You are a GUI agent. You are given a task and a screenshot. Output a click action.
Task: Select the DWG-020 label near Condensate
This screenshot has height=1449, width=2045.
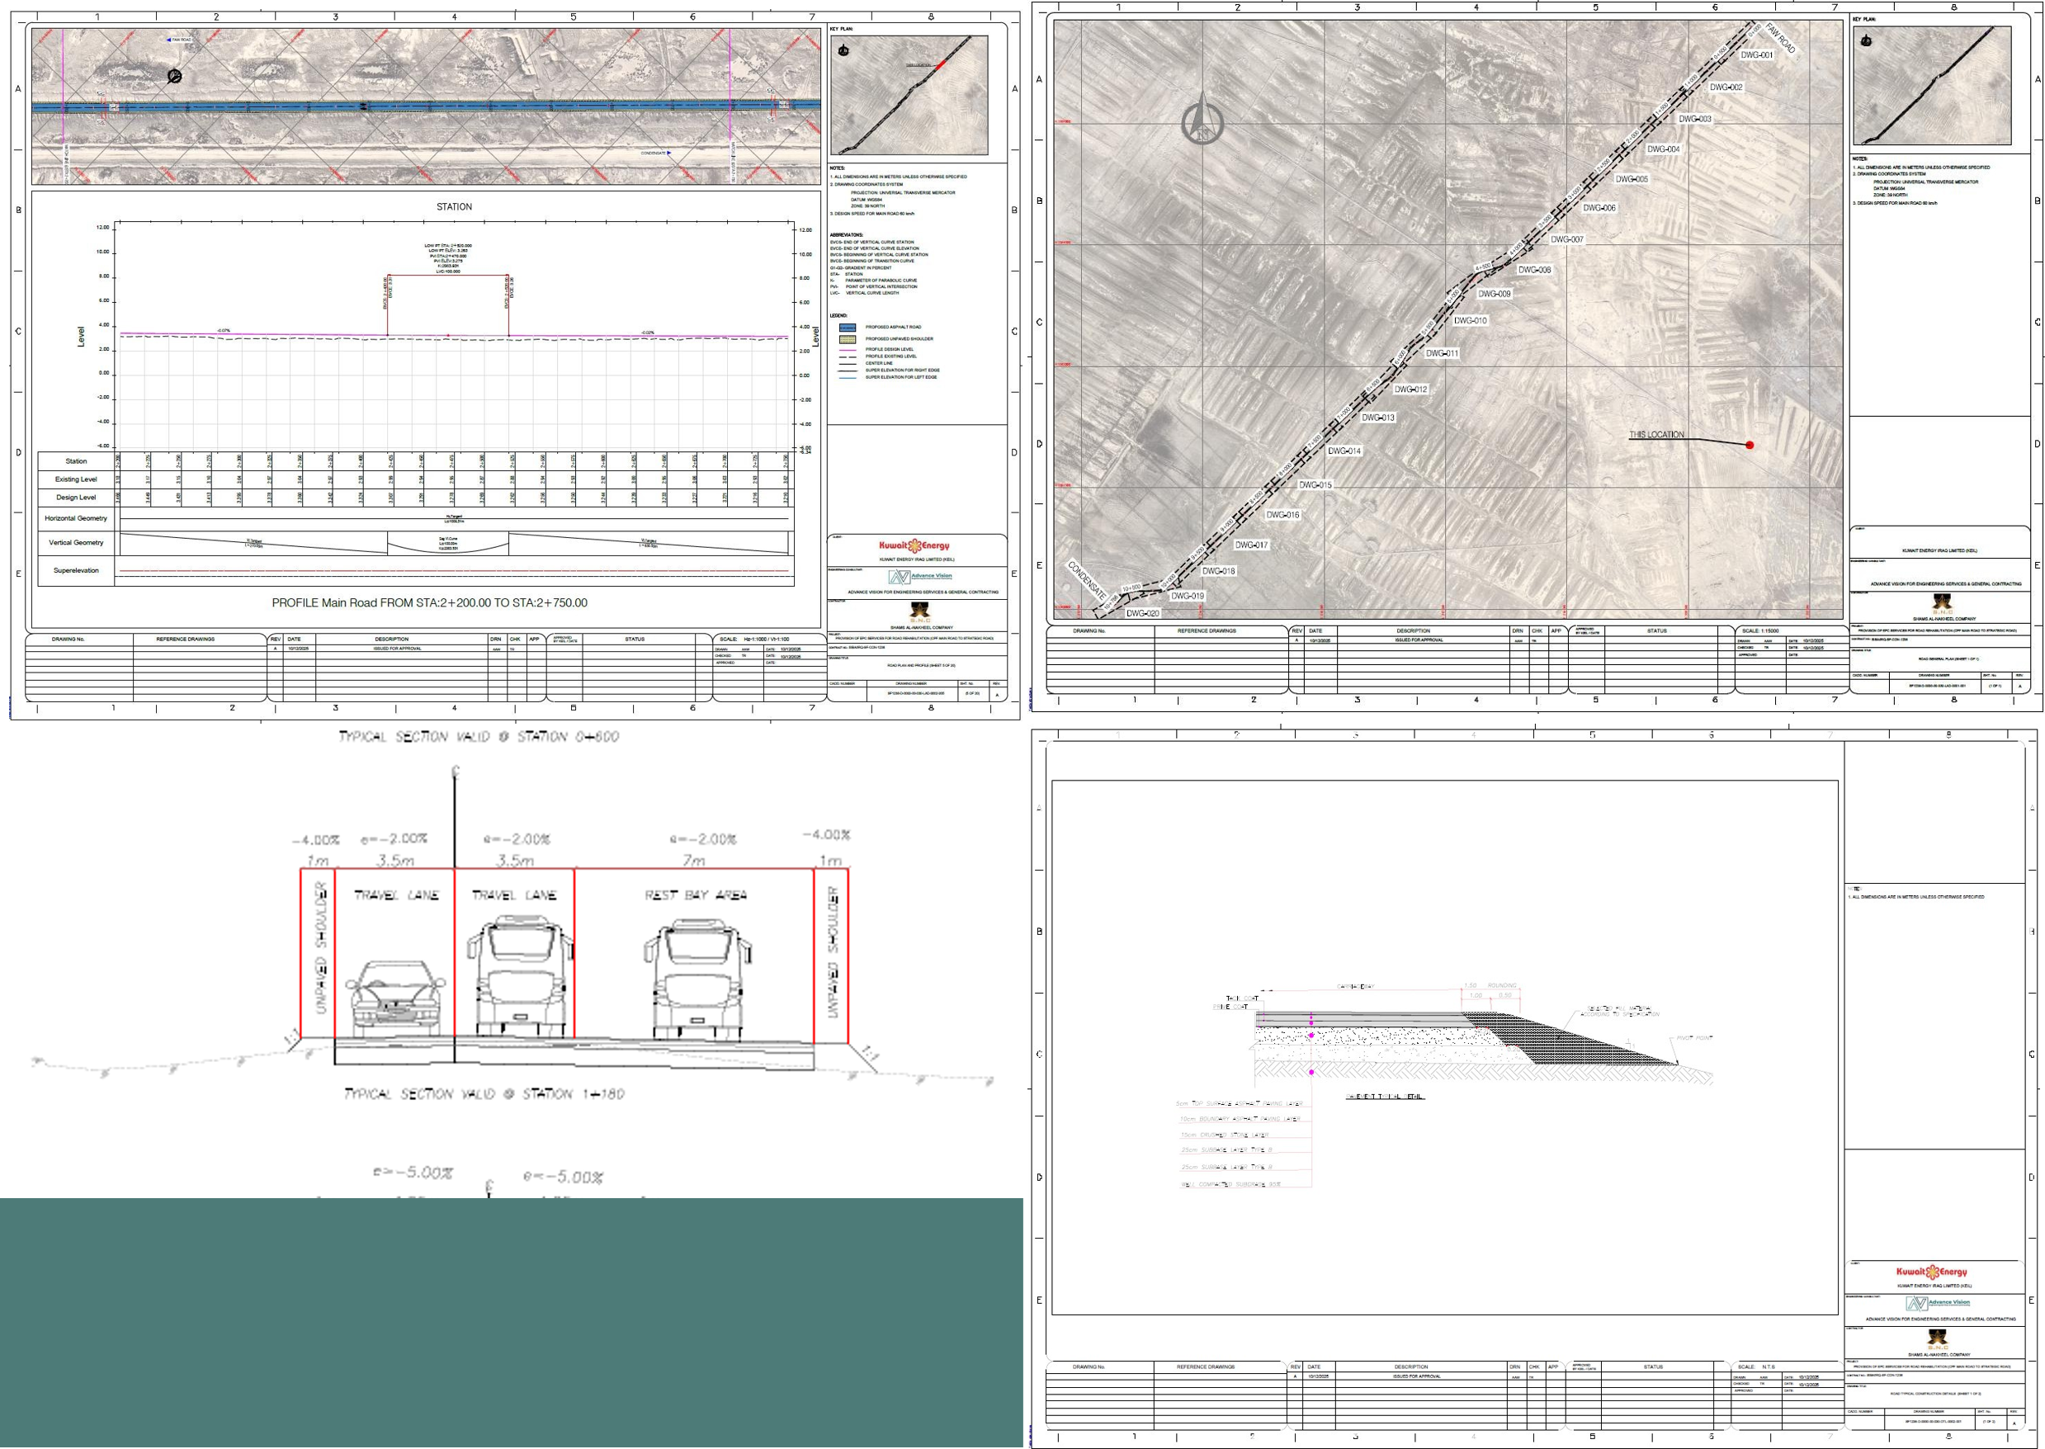pos(1142,614)
